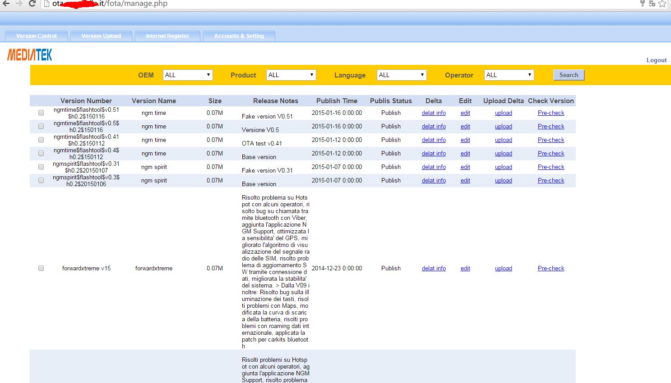Click the address bar URL field
Screen dimensions: 671x383
coord(338,4)
